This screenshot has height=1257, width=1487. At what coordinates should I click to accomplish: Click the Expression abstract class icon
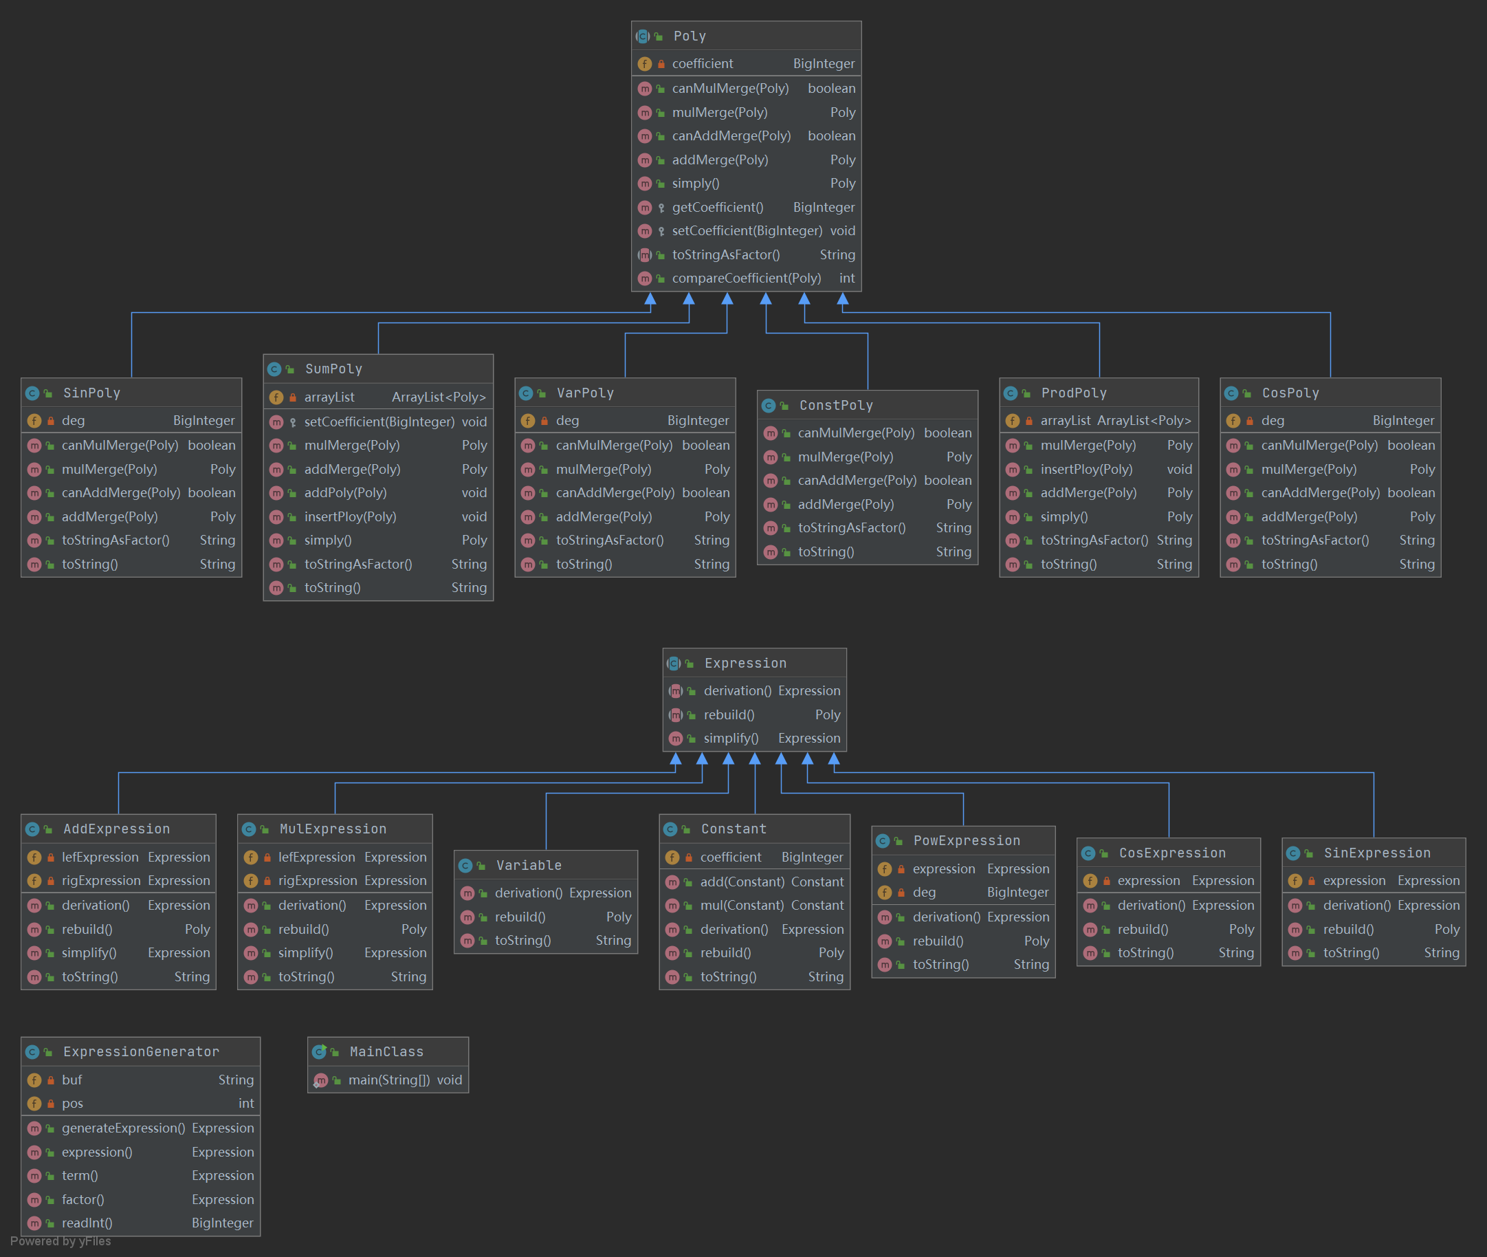click(x=673, y=664)
